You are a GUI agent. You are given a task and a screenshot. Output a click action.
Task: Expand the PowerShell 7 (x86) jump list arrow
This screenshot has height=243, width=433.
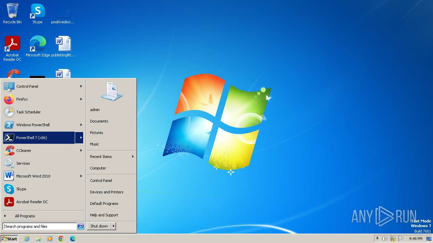click(79, 138)
